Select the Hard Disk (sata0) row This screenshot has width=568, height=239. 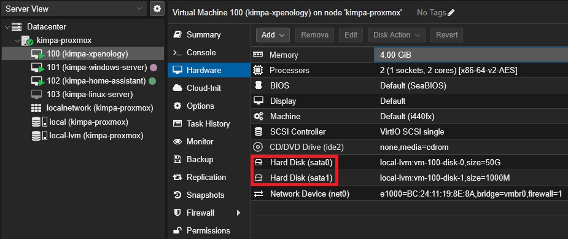click(410, 162)
